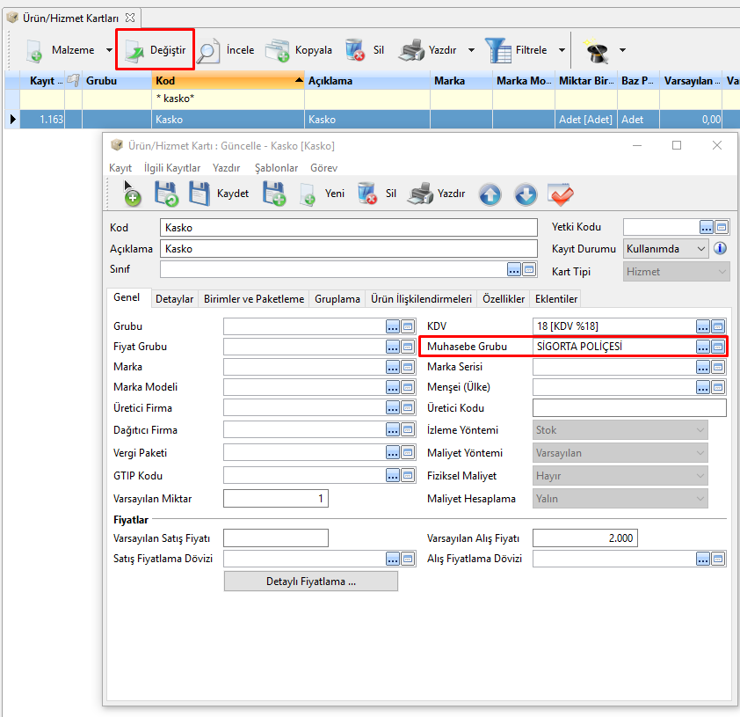Screen dimensions: 740x717
Task: Click the Detaylı Fiyatlama button
Action: [310, 582]
